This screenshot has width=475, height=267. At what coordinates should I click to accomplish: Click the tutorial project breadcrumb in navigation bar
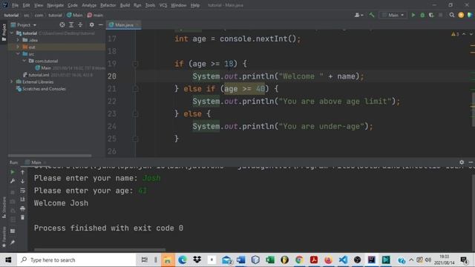click(x=11, y=15)
